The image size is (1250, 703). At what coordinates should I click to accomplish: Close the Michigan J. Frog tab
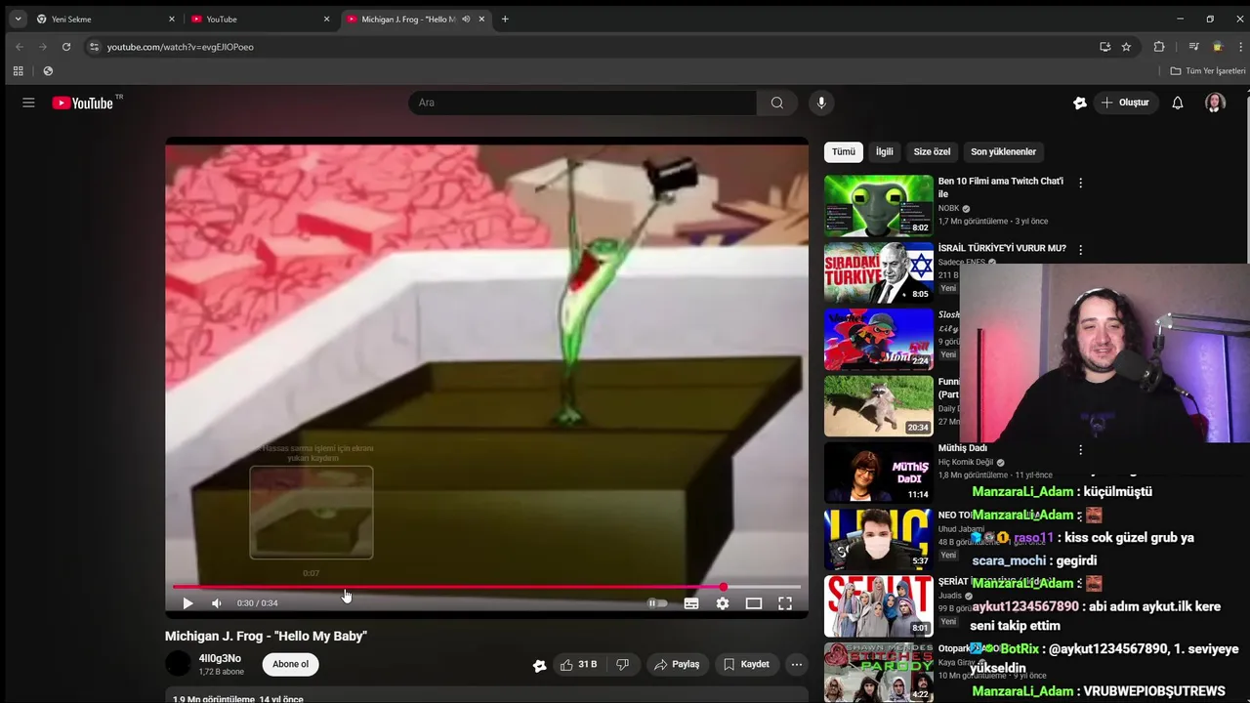pyautogui.click(x=481, y=19)
